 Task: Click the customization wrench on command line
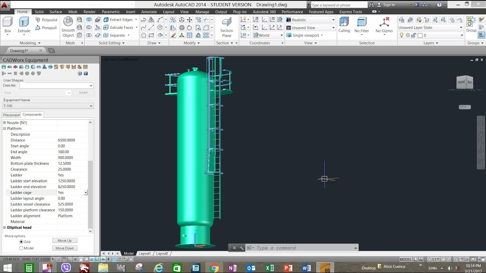tap(241, 248)
